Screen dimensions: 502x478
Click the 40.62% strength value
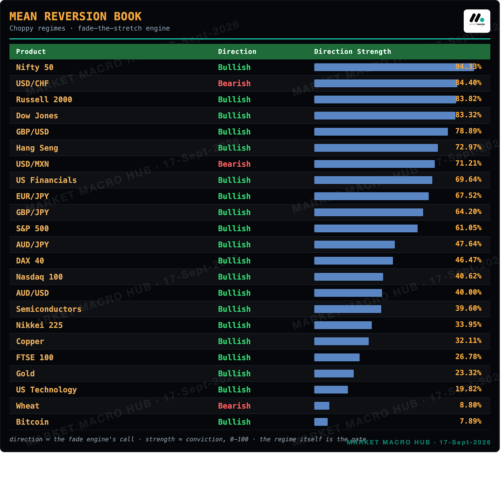pos(468,276)
